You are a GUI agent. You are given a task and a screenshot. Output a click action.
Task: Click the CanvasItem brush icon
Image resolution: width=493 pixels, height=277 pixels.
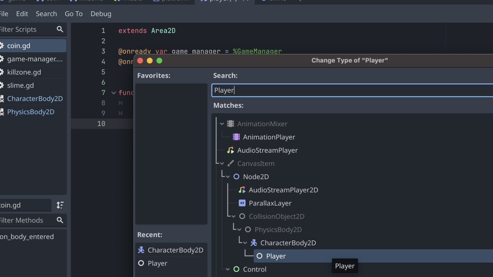point(230,163)
